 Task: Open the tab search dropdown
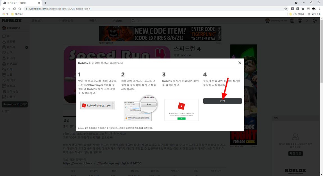click(x=296, y=3)
